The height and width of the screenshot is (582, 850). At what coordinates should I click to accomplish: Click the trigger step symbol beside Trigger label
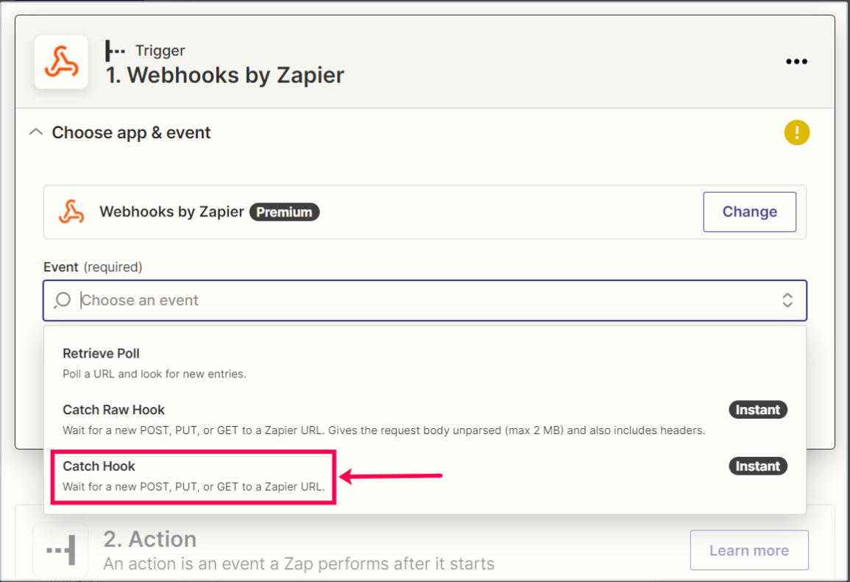[x=115, y=51]
